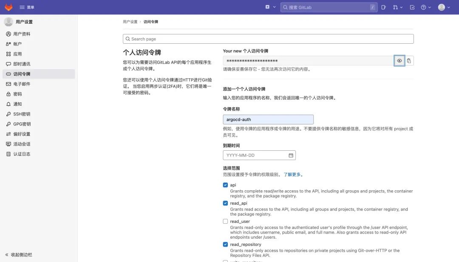Screen dimensions: 459x262
Task: Go to 即时通讯 in sidebar
Action: tap(39, 64)
